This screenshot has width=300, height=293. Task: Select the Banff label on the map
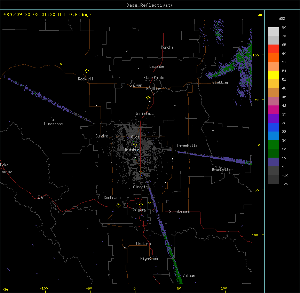click(x=43, y=197)
